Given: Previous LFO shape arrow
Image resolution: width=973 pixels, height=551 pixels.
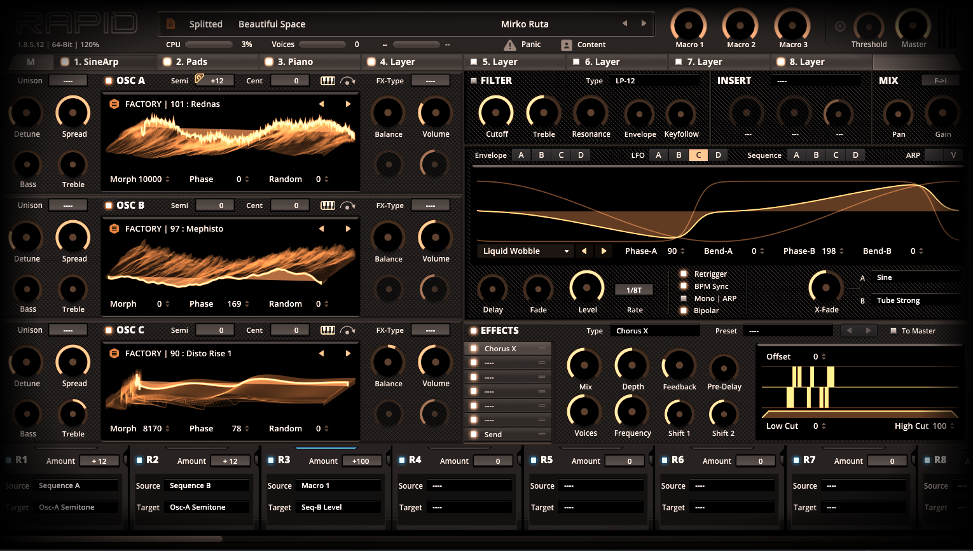Looking at the screenshot, I should tap(584, 251).
